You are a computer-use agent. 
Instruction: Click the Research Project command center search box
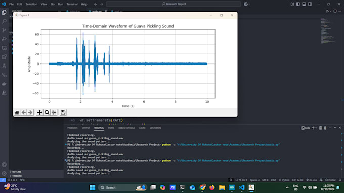[x=174, y=4]
